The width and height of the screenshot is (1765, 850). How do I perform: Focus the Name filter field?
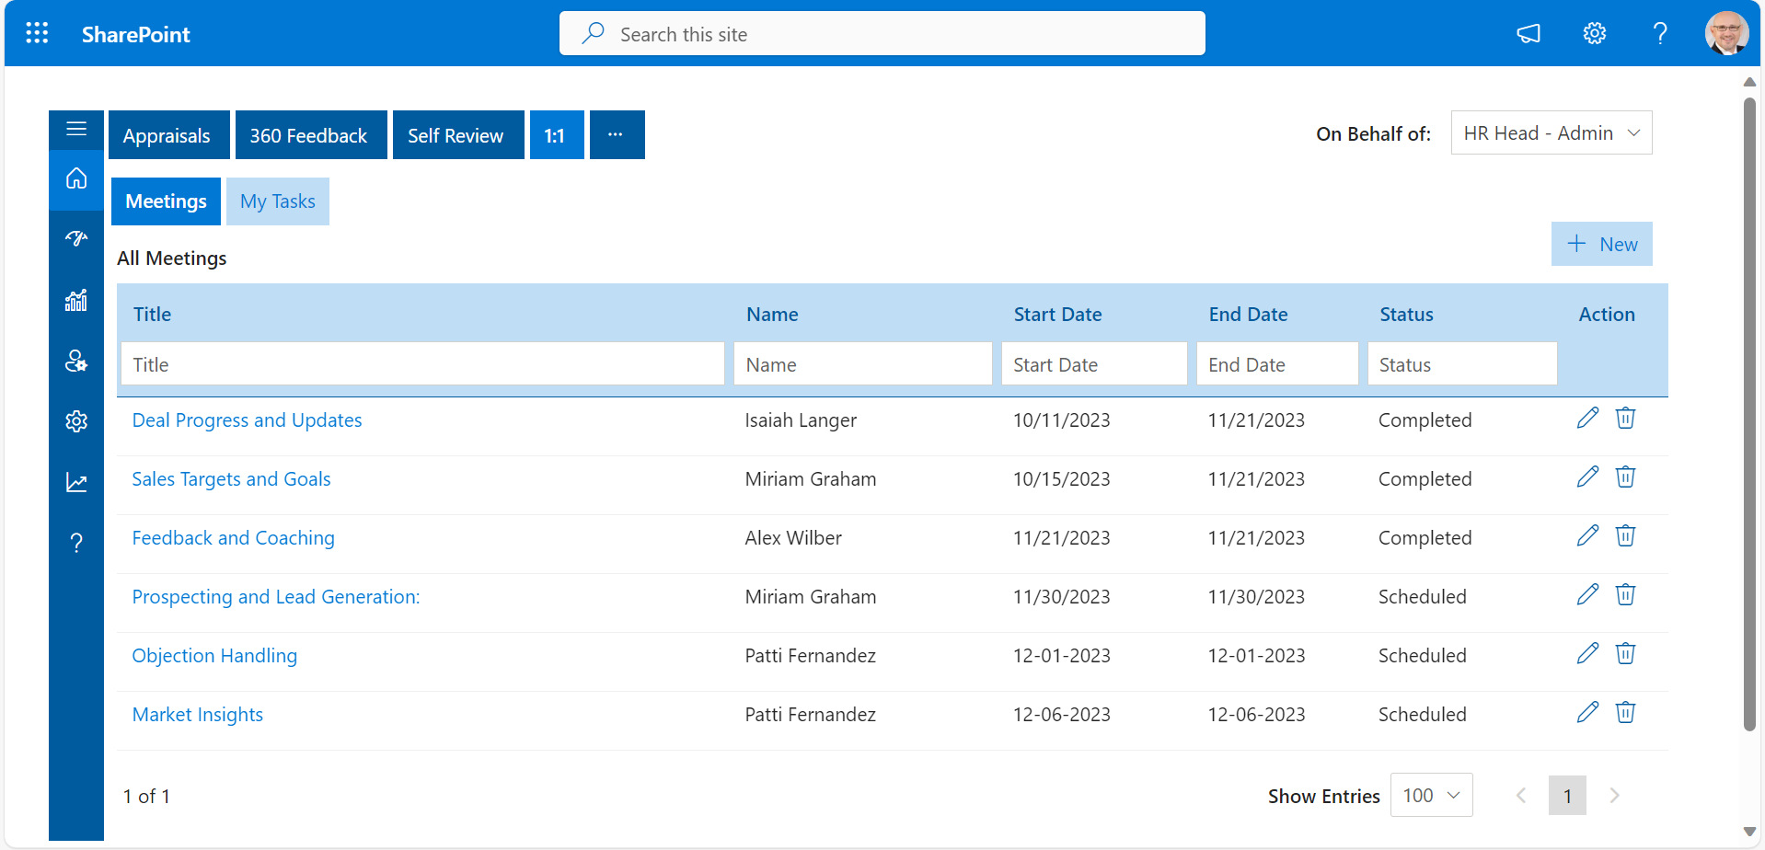coord(862,364)
